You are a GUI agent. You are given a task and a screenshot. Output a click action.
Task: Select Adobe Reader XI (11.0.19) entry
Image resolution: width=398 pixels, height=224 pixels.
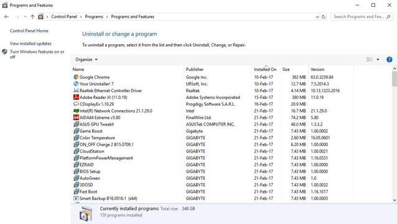point(103,97)
